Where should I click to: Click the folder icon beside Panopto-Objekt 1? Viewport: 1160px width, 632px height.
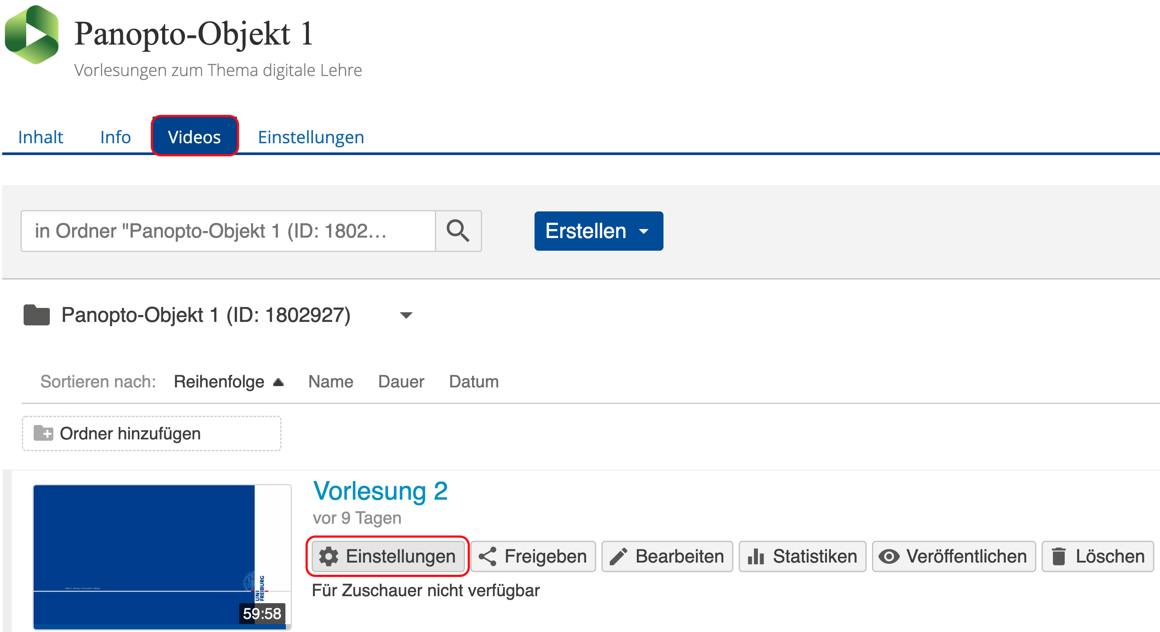coord(36,315)
